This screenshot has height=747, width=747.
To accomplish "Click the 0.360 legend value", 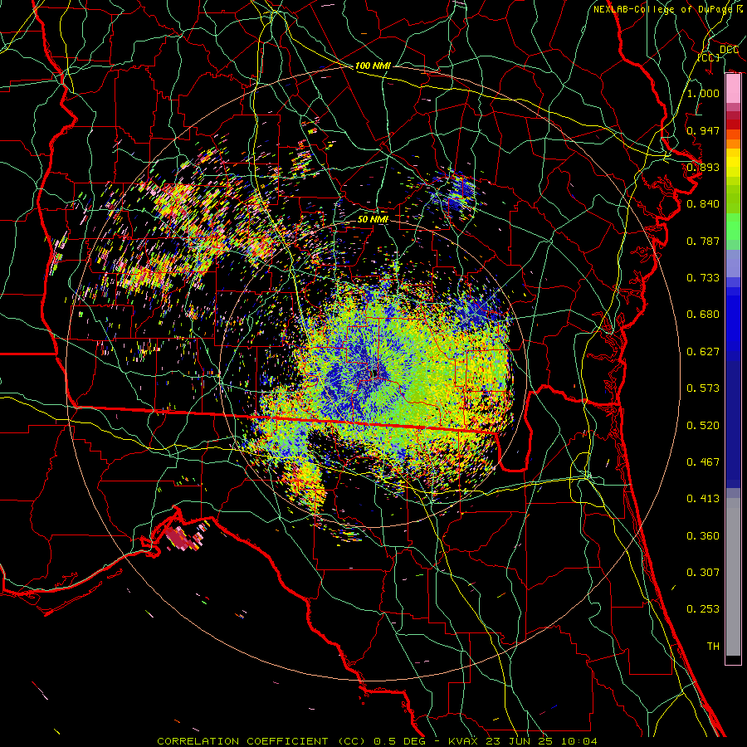I will 703,536.
